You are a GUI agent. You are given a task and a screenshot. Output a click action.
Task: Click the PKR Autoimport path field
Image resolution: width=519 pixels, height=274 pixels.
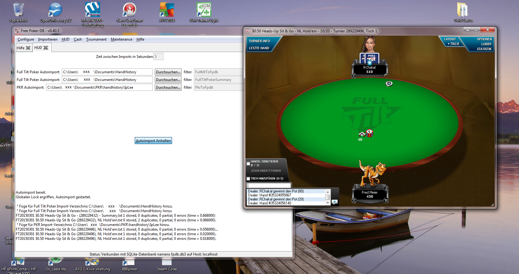tap(99, 87)
